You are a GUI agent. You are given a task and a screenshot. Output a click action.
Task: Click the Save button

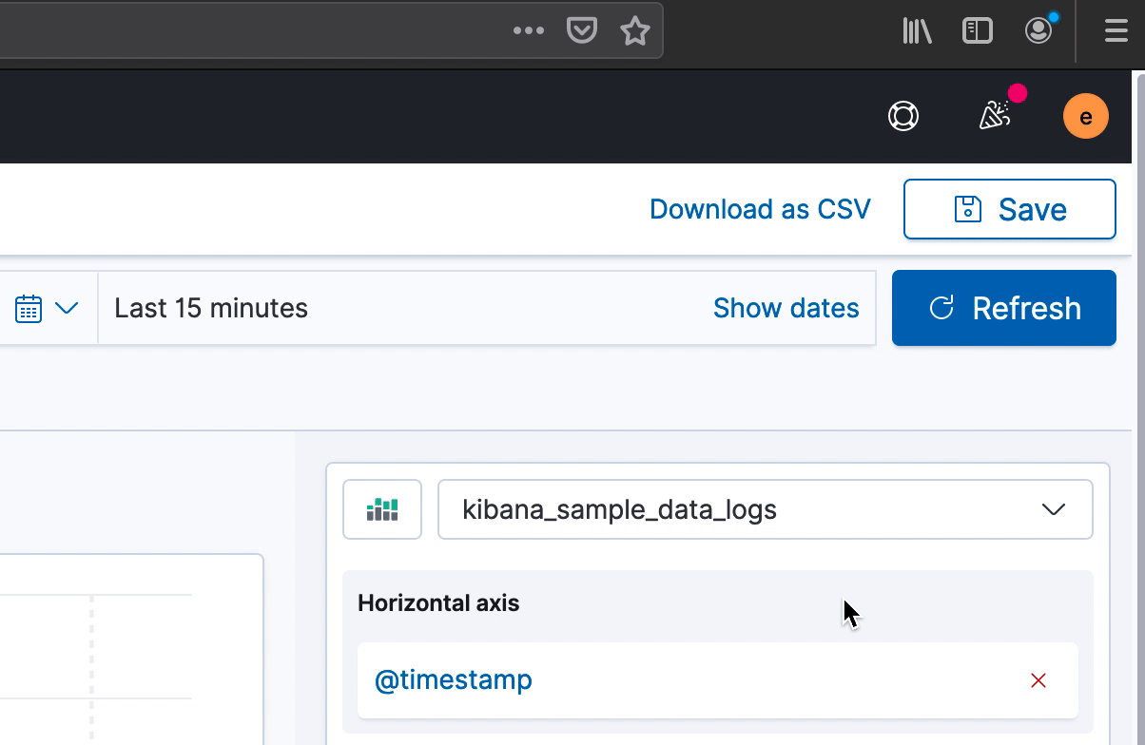point(1009,209)
